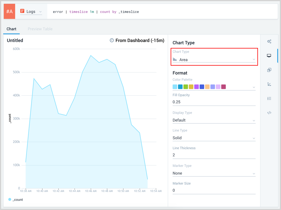Open the gears settings icon in sidebar
281x210 pixels.
tap(269, 42)
